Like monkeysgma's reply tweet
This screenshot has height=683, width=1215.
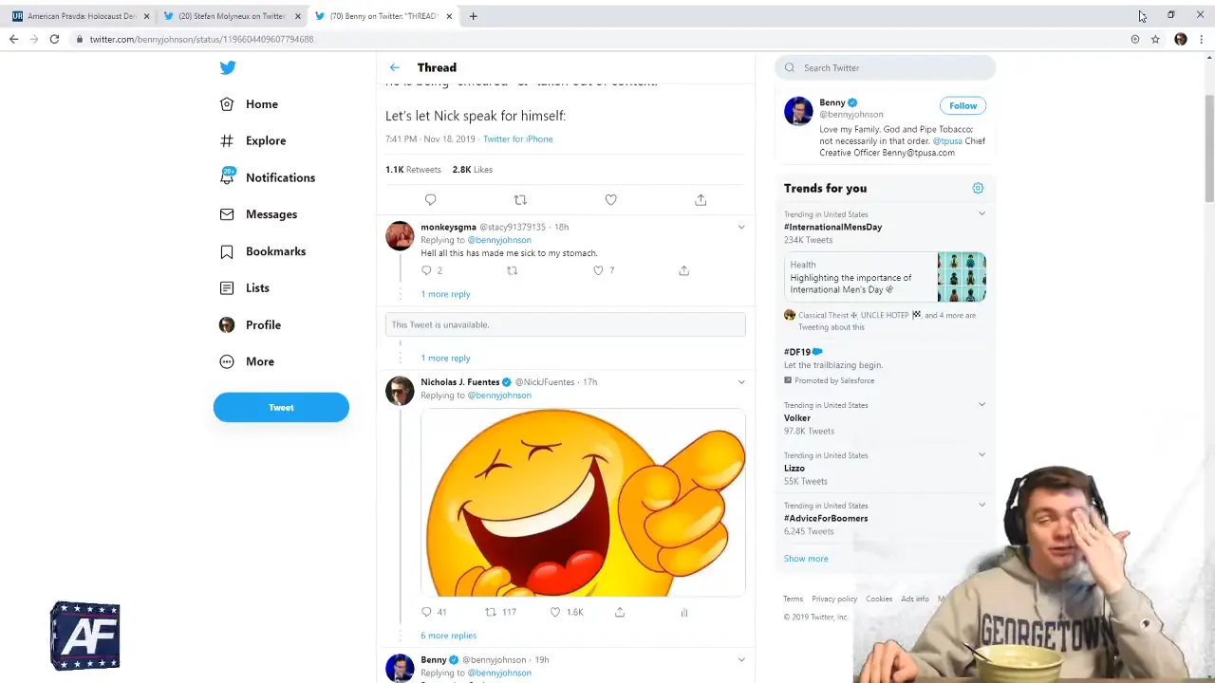598,270
